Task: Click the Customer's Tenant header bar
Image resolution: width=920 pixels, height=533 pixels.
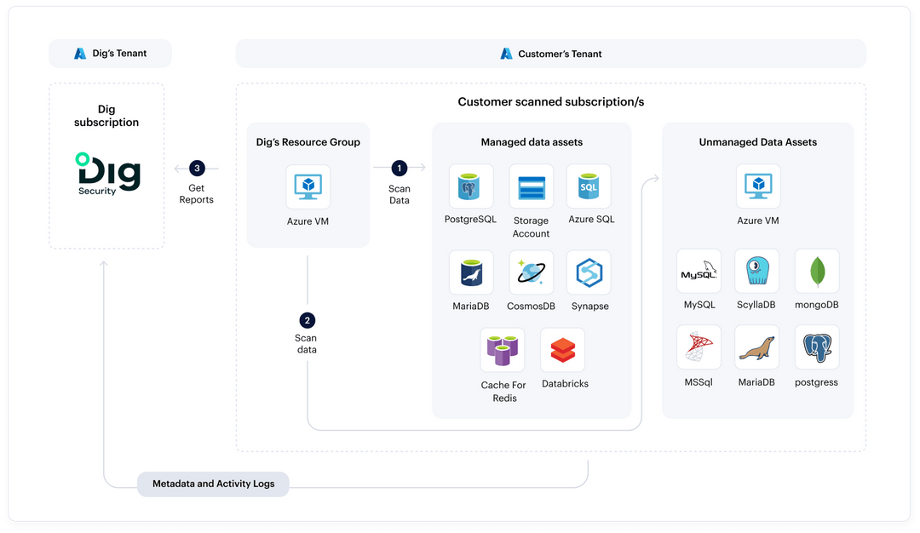Action: (551, 54)
